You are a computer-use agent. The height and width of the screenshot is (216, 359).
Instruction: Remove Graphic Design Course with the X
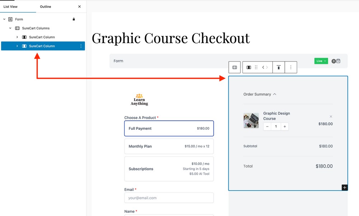331,116
